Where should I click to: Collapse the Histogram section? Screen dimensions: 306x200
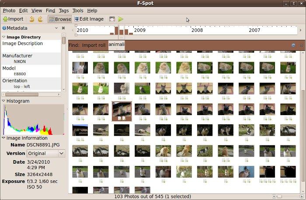pos(3,101)
